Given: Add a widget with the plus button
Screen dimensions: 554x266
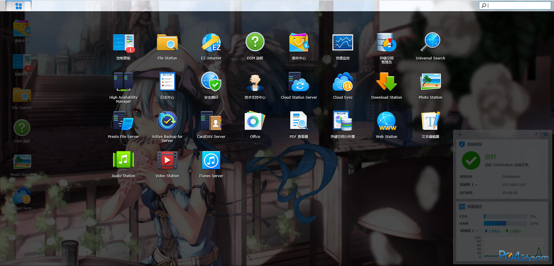Looking at the screenshot, I should coord(460,134).
